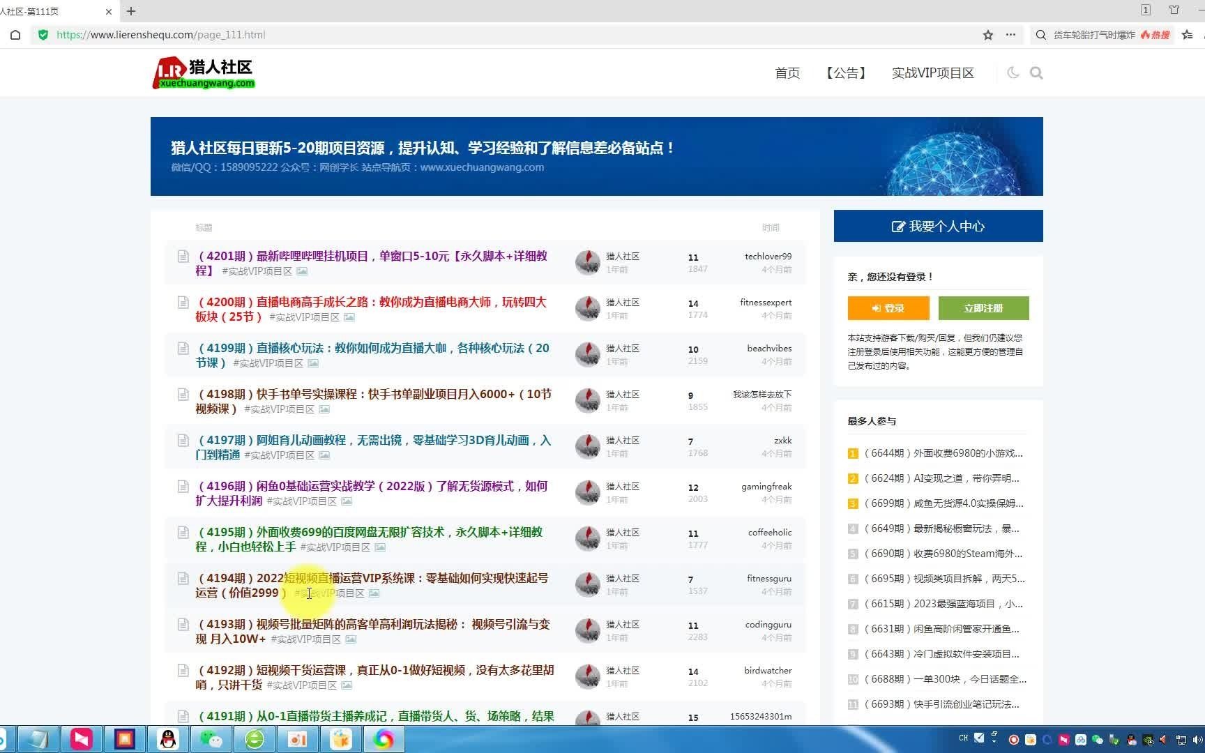Click last replier beachvibes
The height and width of the screenshot is (753, 1205).
(x=769, y=349)
